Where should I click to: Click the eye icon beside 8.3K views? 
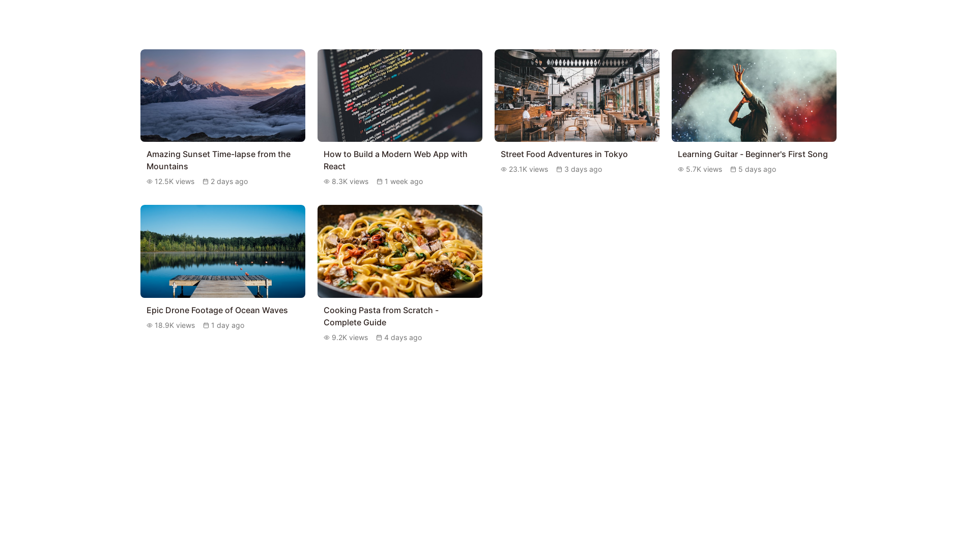point(327,181)
